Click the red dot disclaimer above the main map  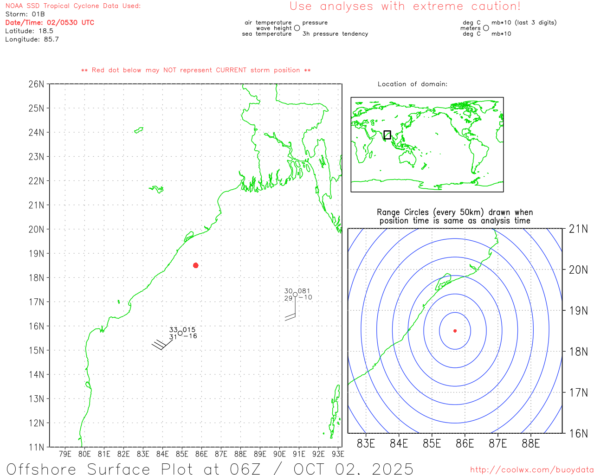click(196, 71)
